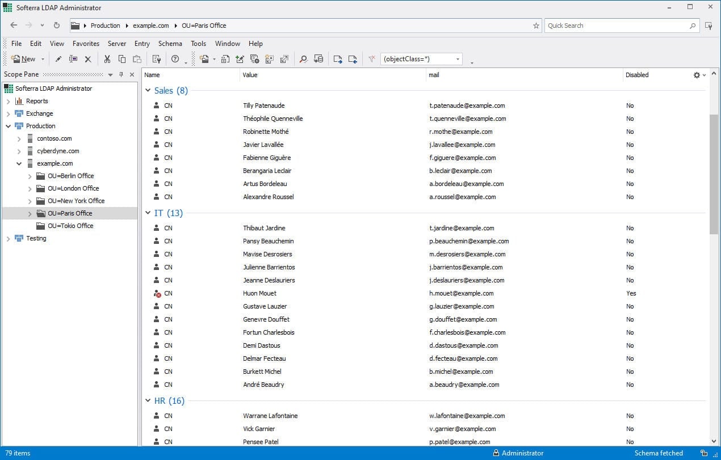Screen dimensions: 721x460
Task: Click the add-with-plus sparkle toolbar icon
Action: [x=240, y=59]
